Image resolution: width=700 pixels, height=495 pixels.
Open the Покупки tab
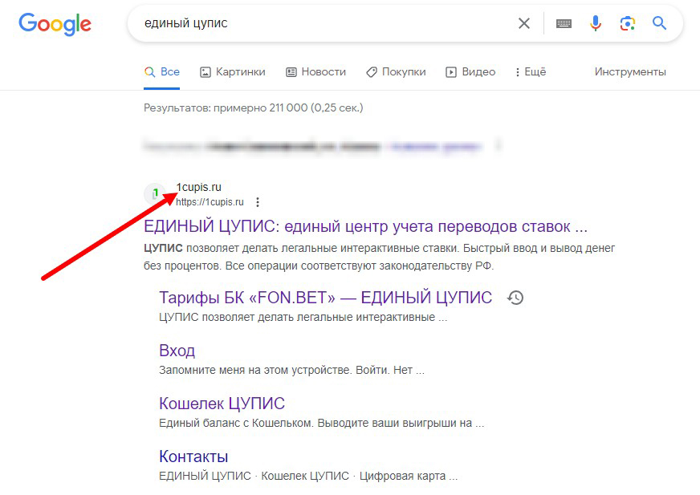[x=396, y=72]
